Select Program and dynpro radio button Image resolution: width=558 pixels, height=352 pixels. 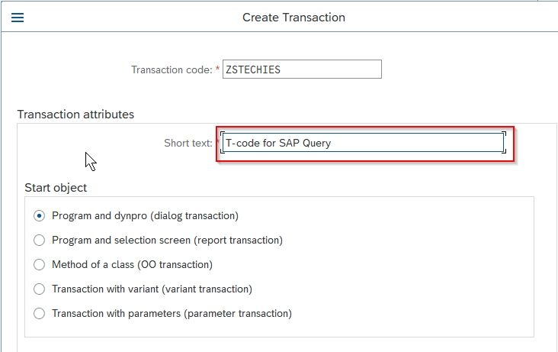pos(39,216)
